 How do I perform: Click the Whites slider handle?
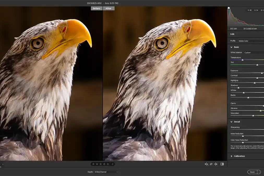coord(244,93)
